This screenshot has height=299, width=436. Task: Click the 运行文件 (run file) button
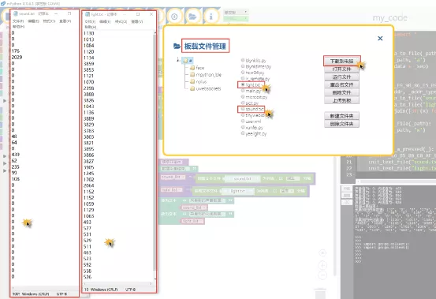click(341, 77)
